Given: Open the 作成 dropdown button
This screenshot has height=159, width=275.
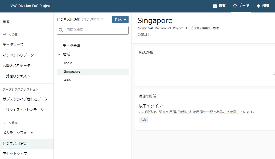Looking at the screenshot, I should (120, 19).
